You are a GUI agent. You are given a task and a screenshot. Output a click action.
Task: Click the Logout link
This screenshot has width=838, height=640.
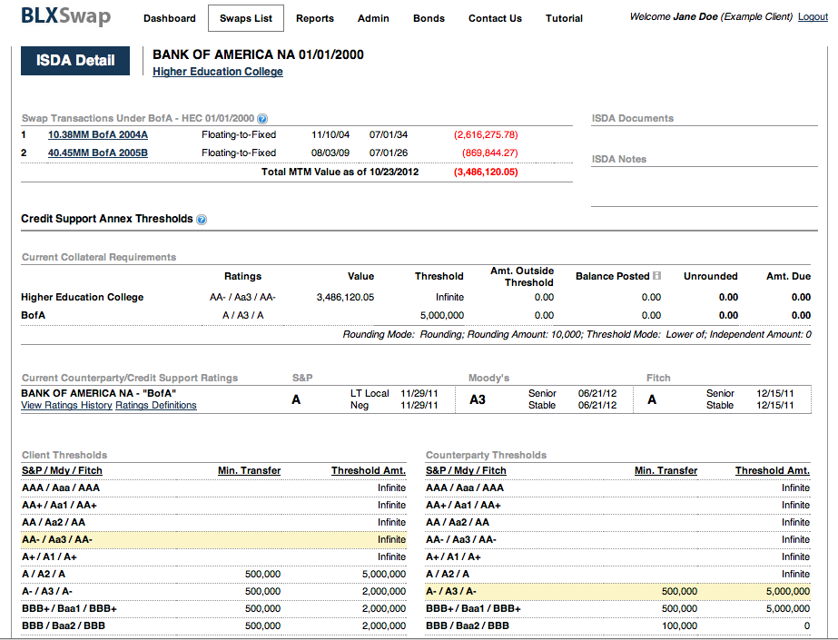813,16
